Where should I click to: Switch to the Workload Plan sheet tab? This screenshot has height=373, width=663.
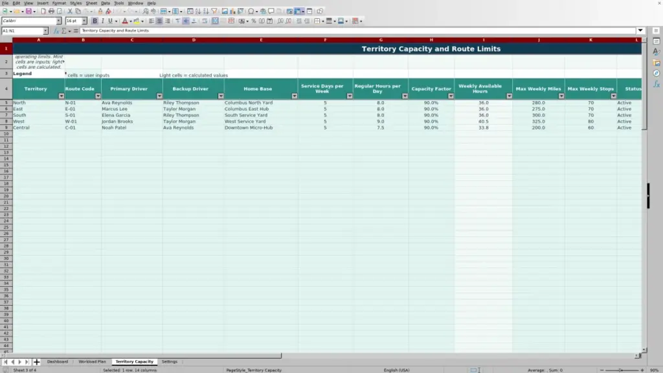[92, 361]
